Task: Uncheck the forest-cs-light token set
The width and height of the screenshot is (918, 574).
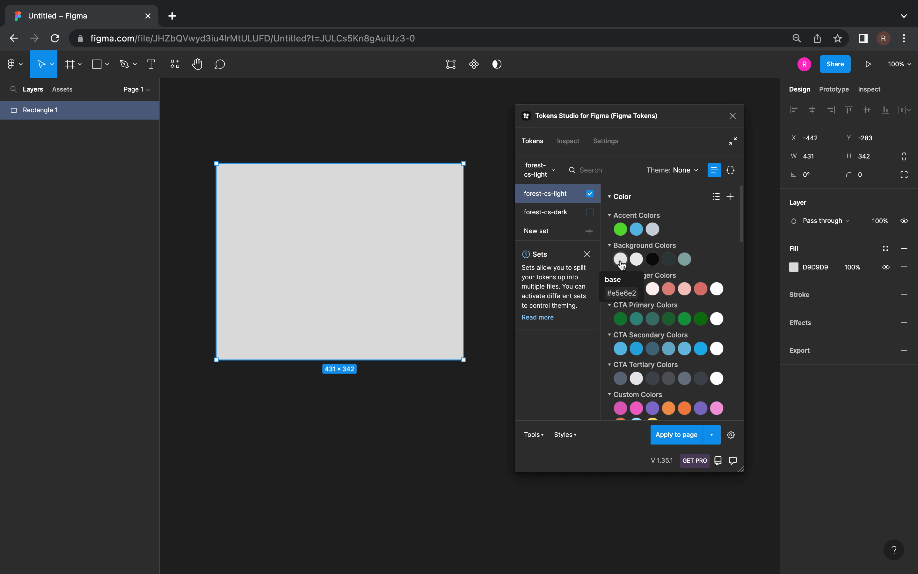Action: pyautogui.click(x=589, y=194)
